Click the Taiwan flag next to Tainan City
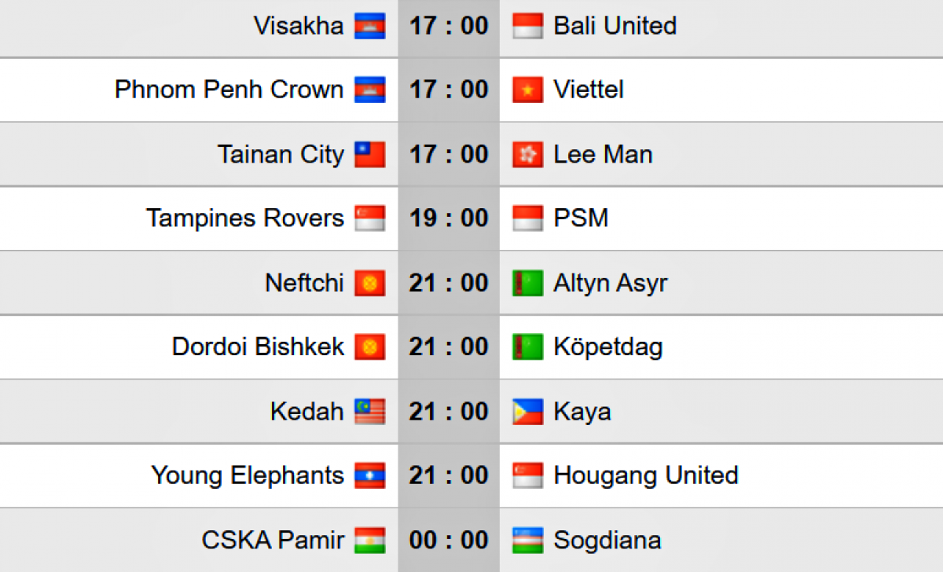Screen dimensions: 943x572 [369, 155]
